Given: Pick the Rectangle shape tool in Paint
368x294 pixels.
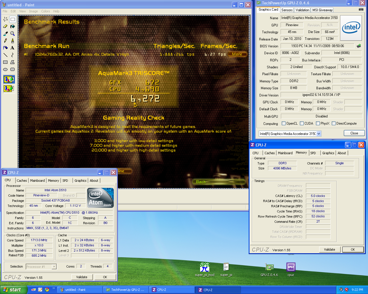Looking at the screenshot, I should click(5, 62).
